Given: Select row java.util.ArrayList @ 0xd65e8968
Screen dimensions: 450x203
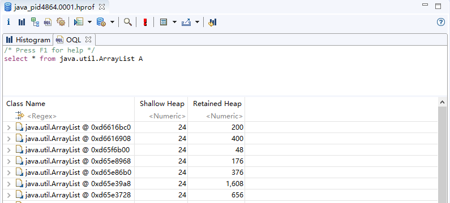Looking at the screenshot, I should click(220, 161).
